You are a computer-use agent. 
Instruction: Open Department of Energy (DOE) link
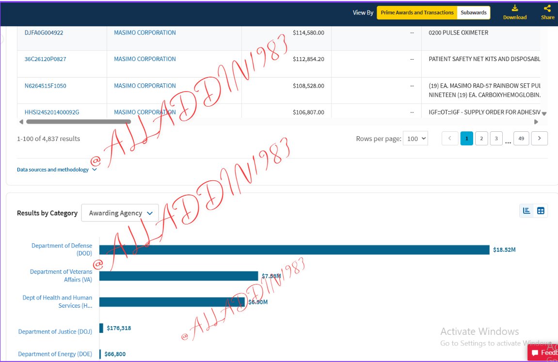point(55,354)
